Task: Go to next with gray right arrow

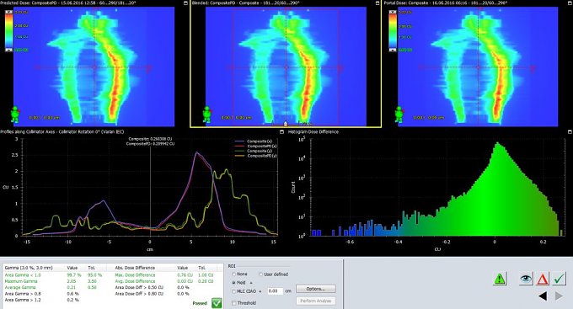Action: click(560, 296)
